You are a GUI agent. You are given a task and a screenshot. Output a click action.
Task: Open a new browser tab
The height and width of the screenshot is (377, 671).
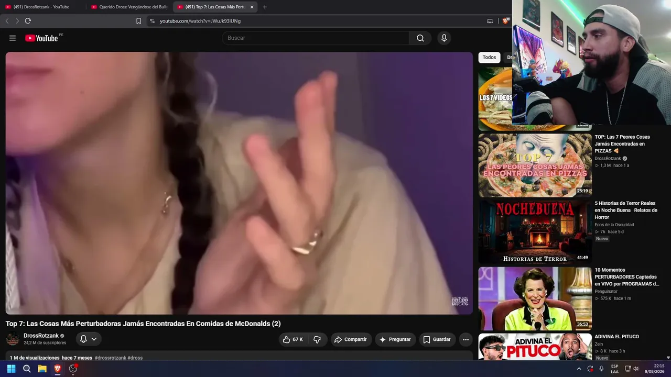click(x=265, y=7)
